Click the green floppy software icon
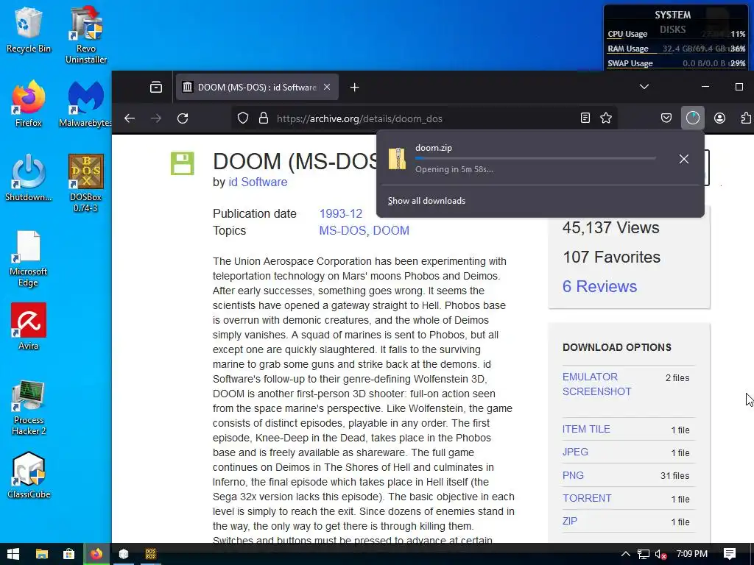The image size is (754, 565). 183,163
